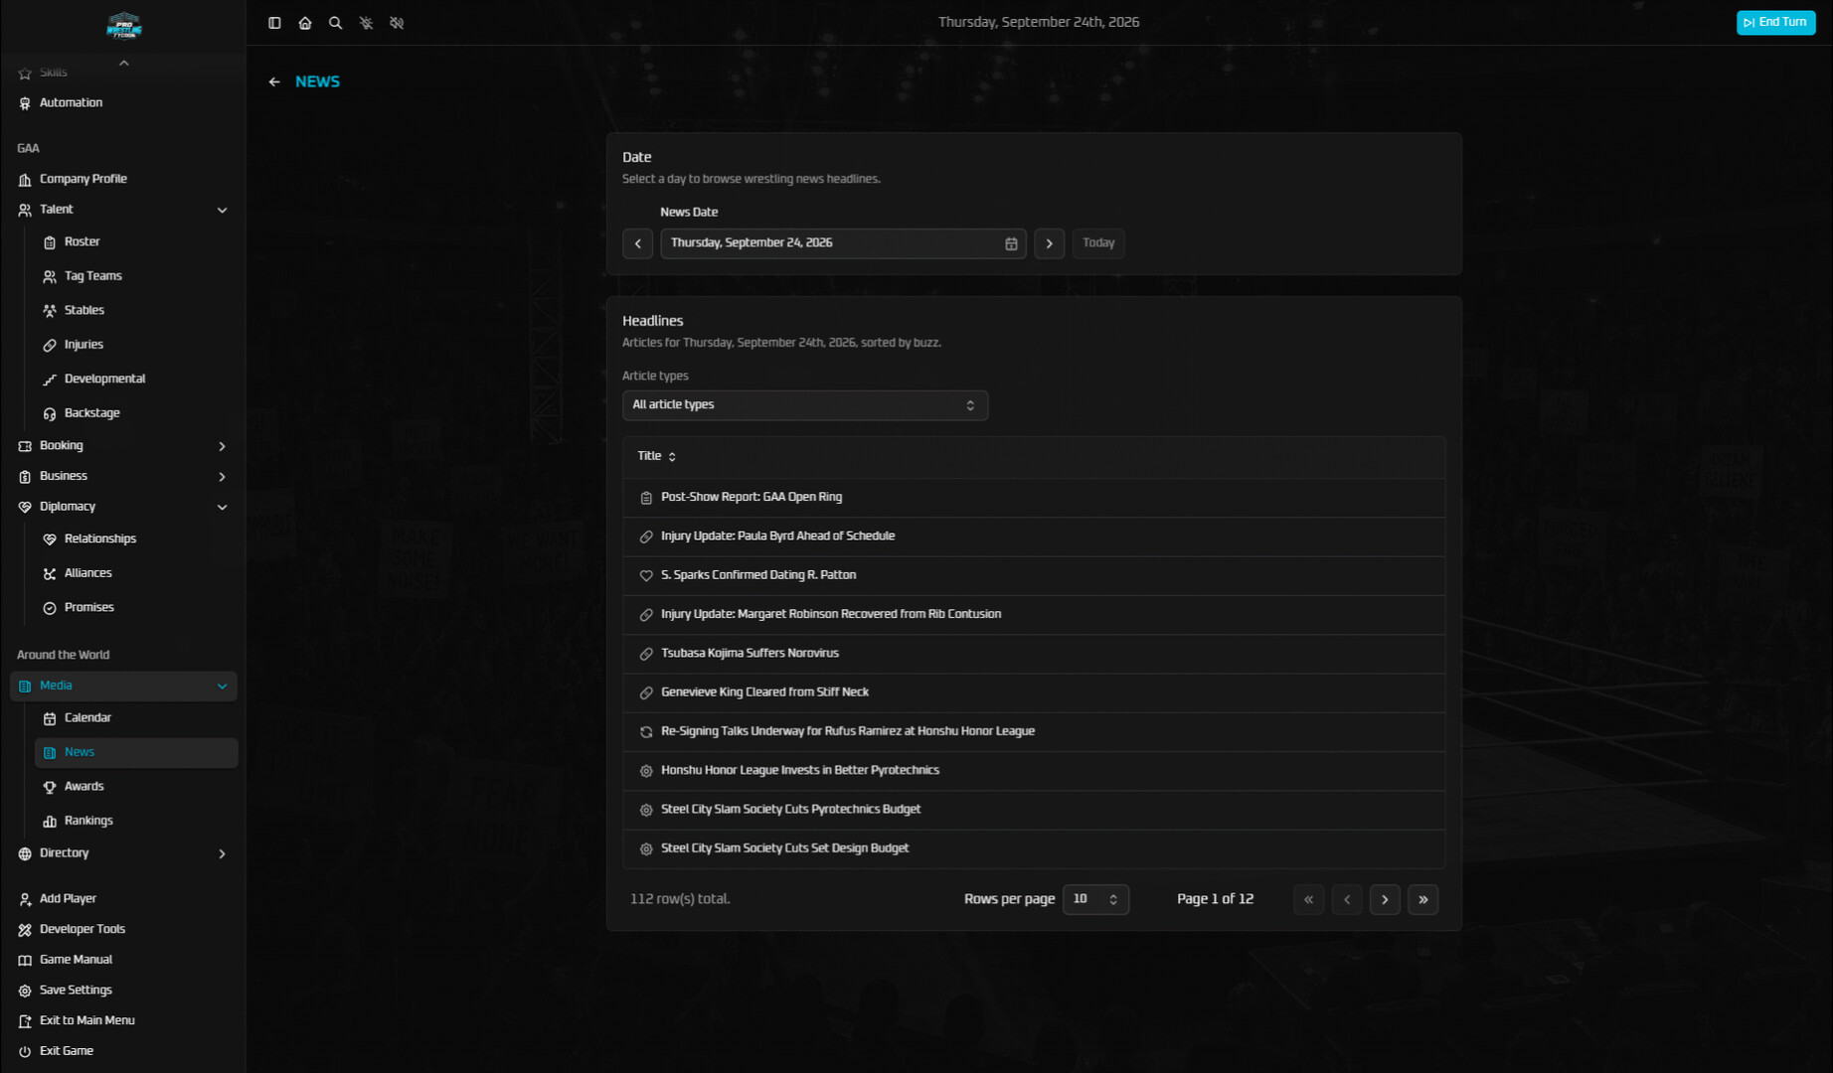Expand the Directory section
1833x1073 pixels.
(x=123, y=853)
